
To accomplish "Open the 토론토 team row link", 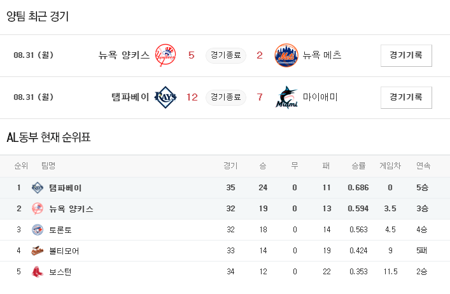I will (60, 230).
